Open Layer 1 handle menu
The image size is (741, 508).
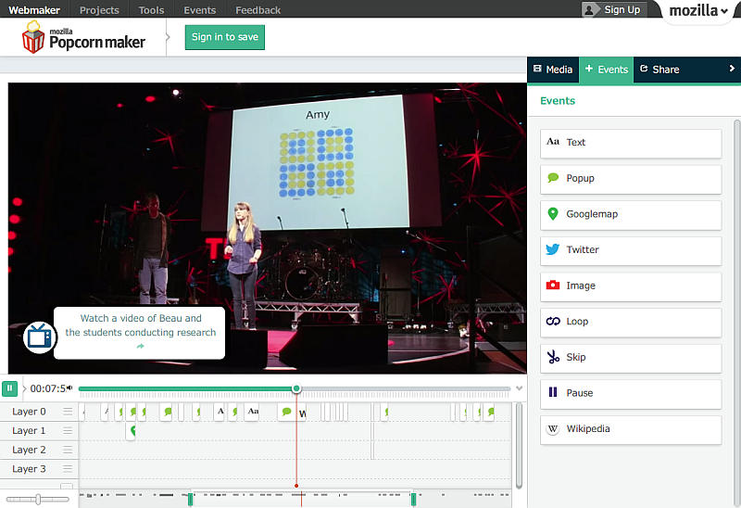click(68, 431)
